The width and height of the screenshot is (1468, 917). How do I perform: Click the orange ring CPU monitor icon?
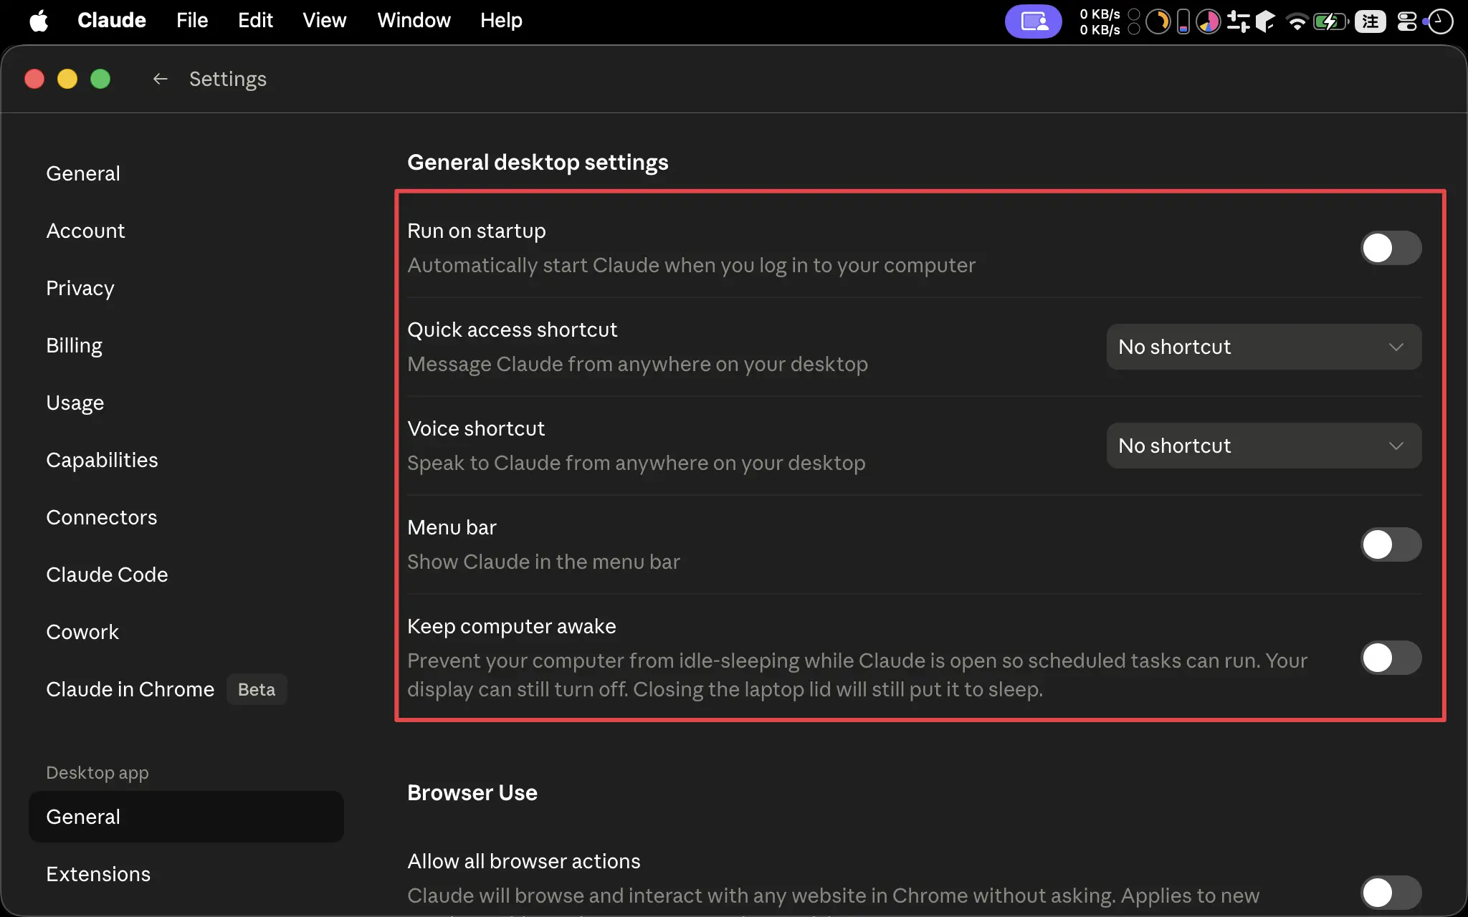click(1158, 21)
